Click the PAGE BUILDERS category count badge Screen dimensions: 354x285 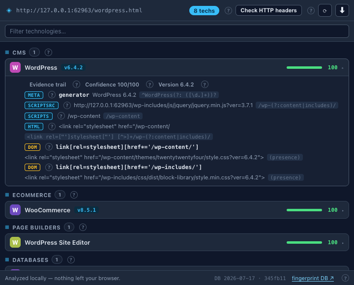click(x=69, y=227)
